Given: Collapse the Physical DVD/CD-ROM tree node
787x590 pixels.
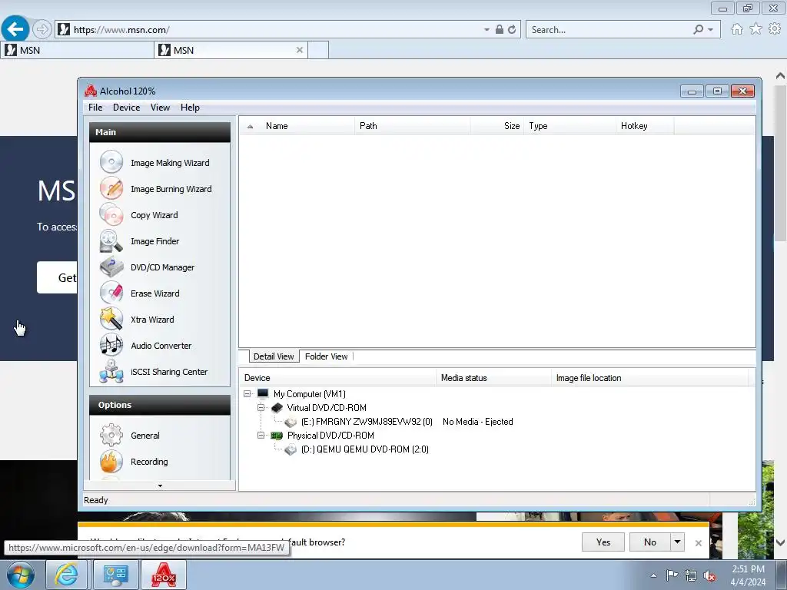Looking at the screenshot, I should [261, 435].
